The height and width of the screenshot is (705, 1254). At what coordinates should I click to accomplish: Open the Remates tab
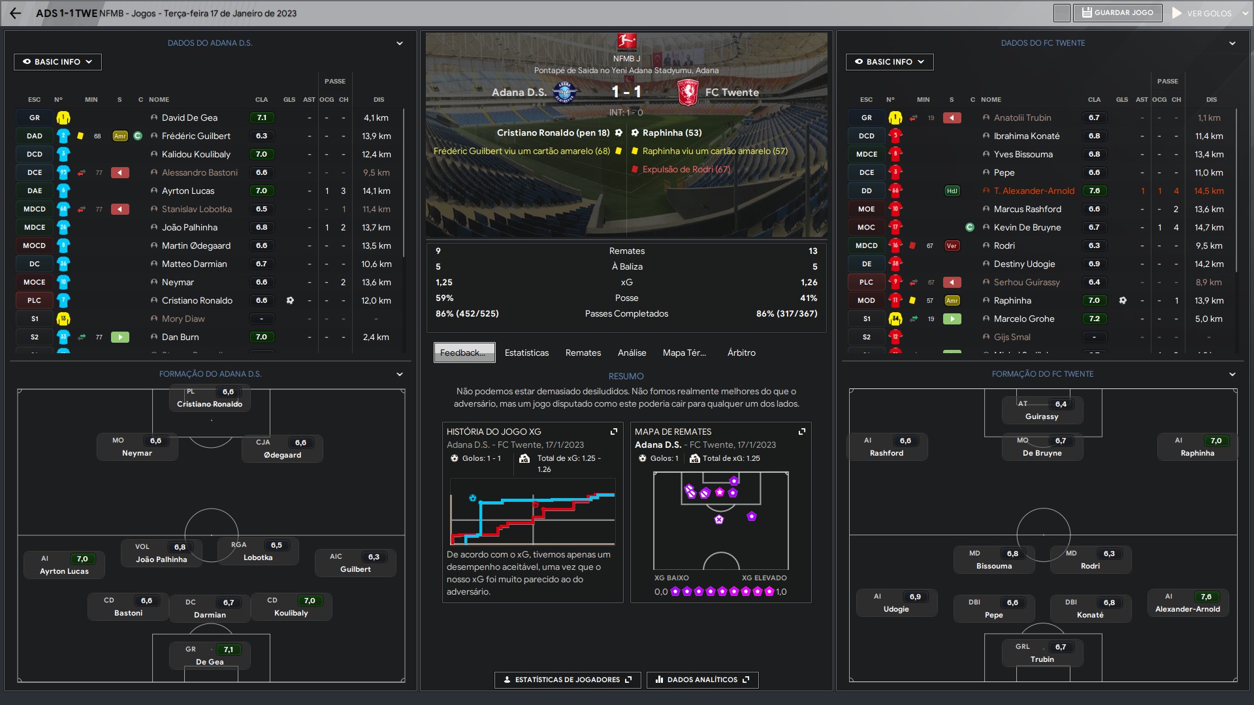tap(583, 352)
